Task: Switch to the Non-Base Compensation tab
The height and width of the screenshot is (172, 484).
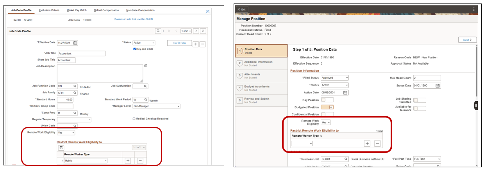Action: (x=140, y=10)
